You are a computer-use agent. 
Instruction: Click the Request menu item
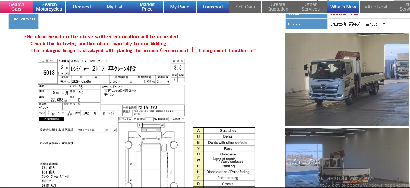(x=82, y=7)
